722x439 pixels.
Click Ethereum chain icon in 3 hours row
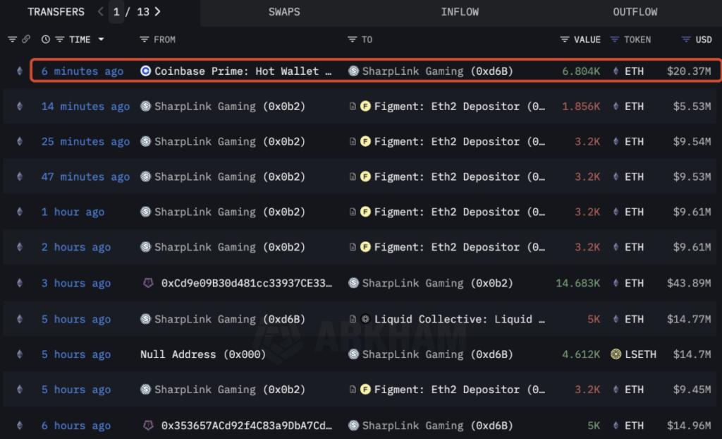point(19,283)
